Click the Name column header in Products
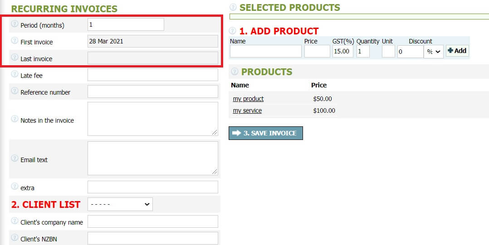The width and height of the screenshot is (489, 245). [x=240, y=85]
